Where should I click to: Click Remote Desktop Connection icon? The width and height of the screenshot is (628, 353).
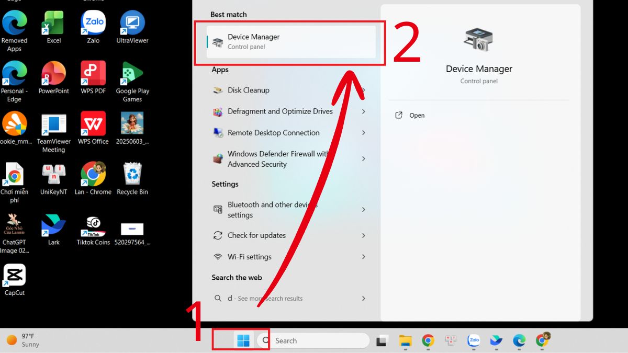tap(218, 133)
